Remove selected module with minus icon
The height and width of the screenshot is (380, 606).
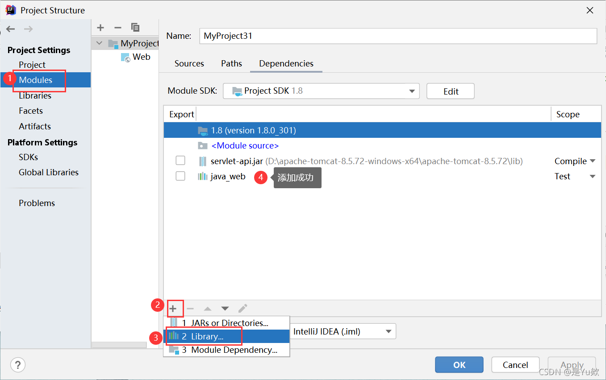[x=118, y=28]
